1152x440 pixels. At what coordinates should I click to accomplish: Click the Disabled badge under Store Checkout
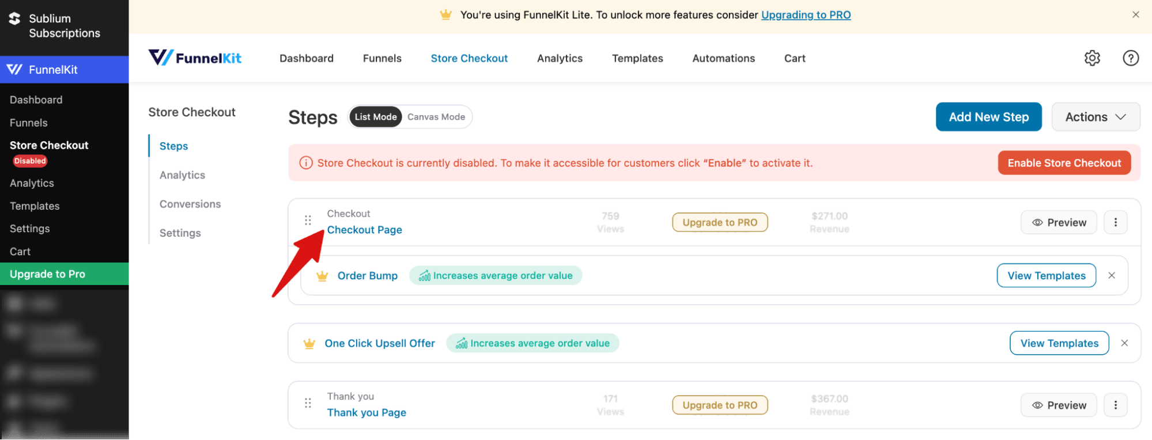coord(30,161)
